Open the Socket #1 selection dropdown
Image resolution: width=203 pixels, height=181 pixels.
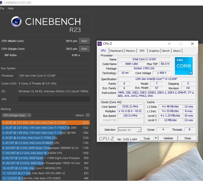[x=129, y=130]
